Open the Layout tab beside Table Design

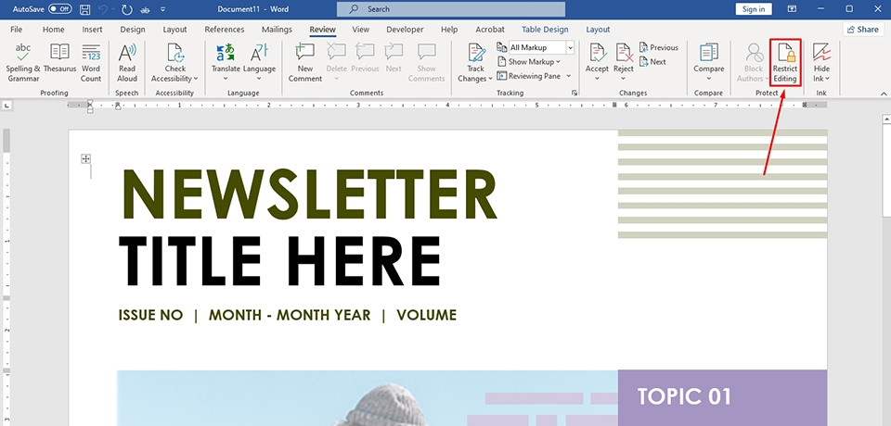[598, 30]
